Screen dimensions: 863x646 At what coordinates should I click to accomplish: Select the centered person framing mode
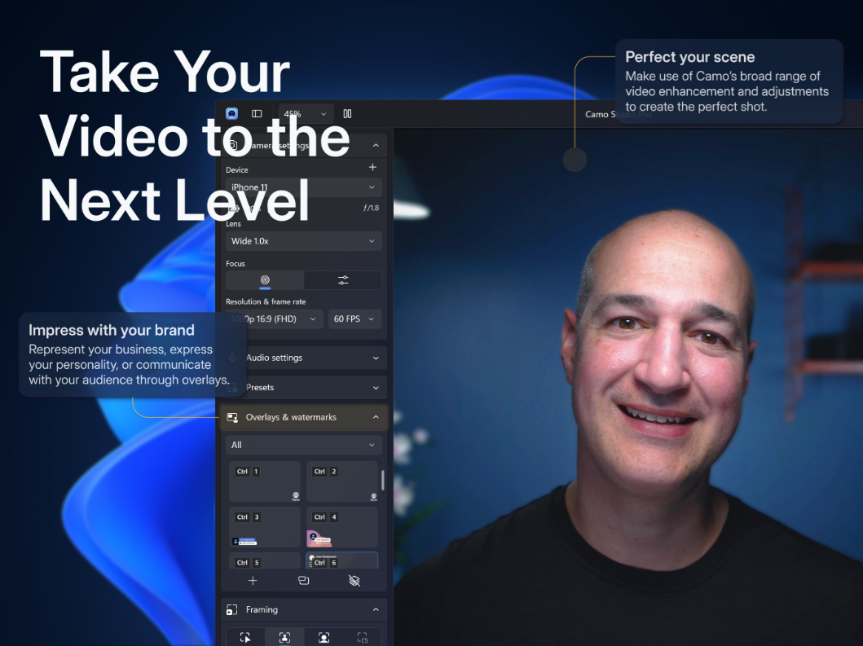284,638
